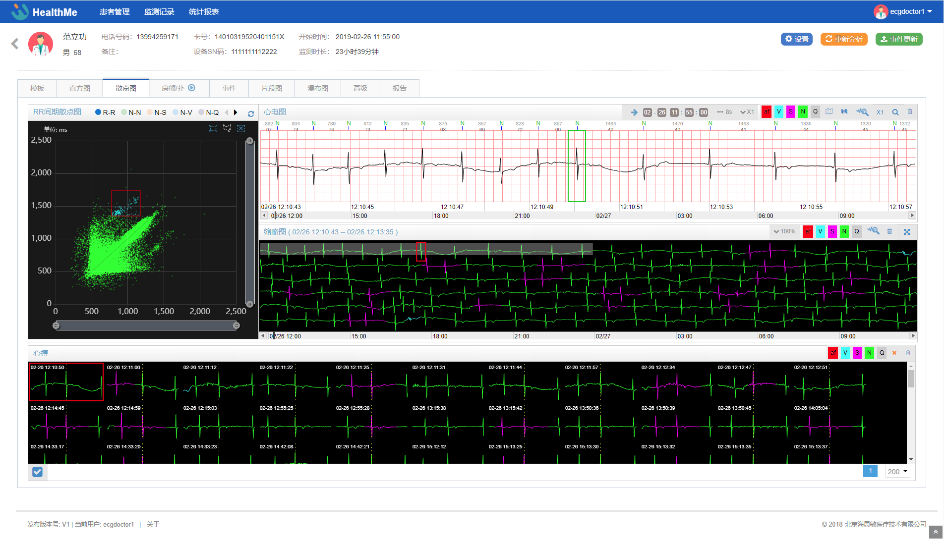Switch to the 直方图 tab
946x542 pixels.
80,88
